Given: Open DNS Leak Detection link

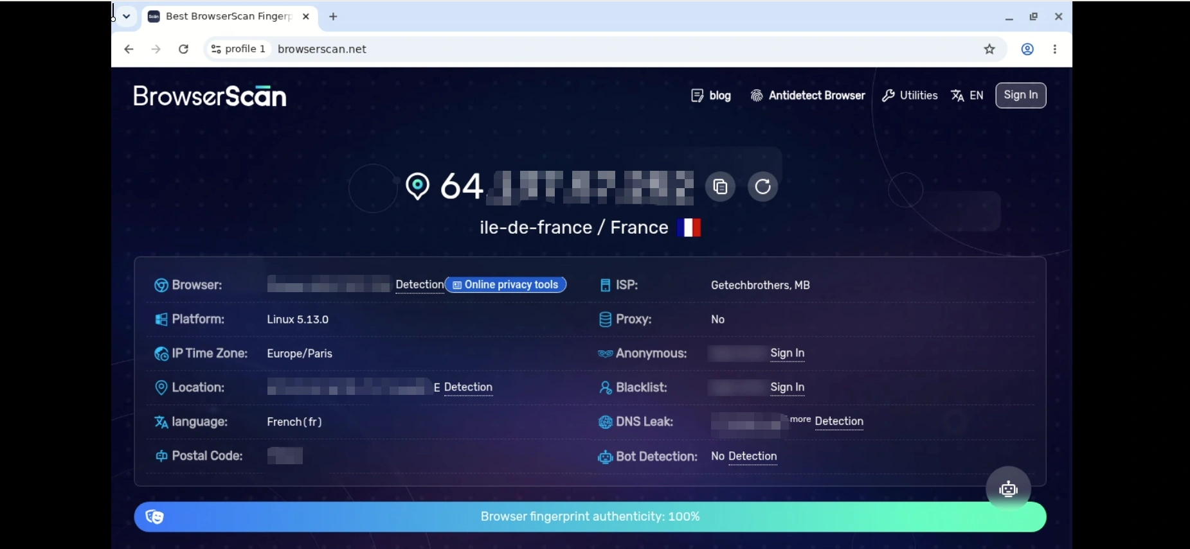Looking at the screenshot, I should [839, 421].
